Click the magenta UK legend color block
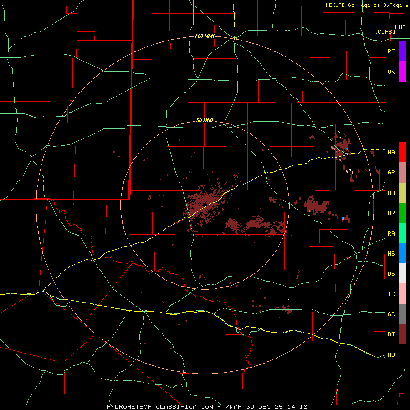The image size is (410, 410). coord(402,72)
